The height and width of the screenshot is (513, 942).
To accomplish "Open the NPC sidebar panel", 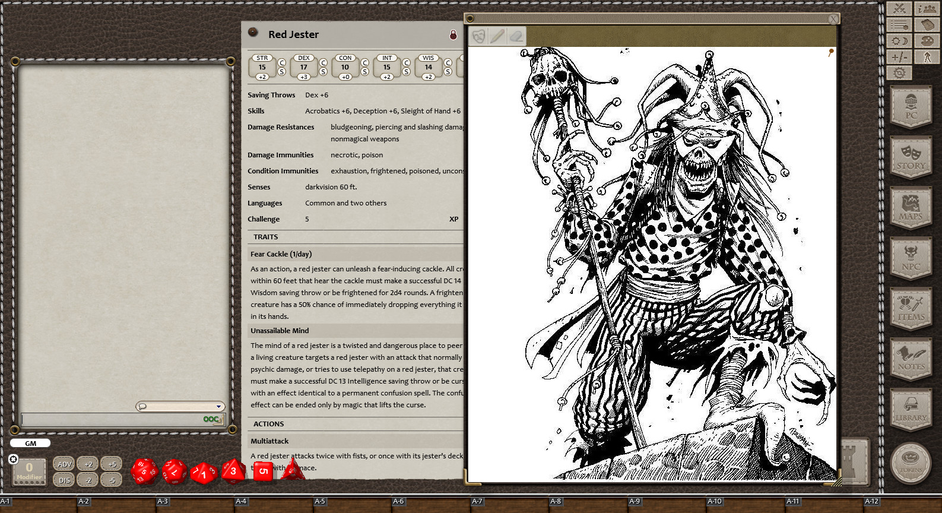I will [911, 258].
